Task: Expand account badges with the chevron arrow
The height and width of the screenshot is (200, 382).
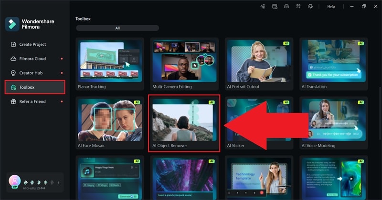Action: [x=58, y=182]
